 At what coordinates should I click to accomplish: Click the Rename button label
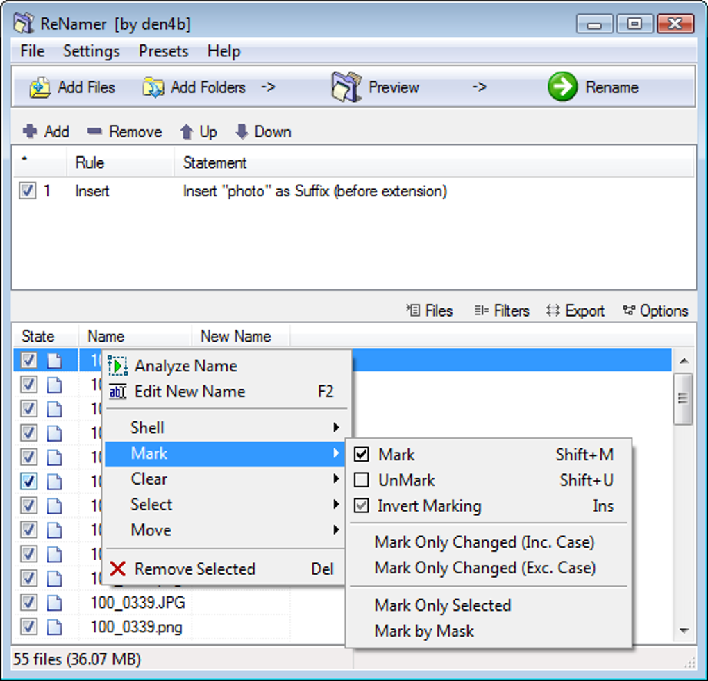(x=612, y=87)
